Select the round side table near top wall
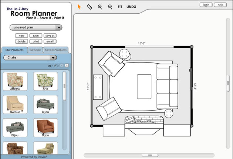The width and height of the screenshot is (233, 159). pyautogui.click(x=125, y=54)
